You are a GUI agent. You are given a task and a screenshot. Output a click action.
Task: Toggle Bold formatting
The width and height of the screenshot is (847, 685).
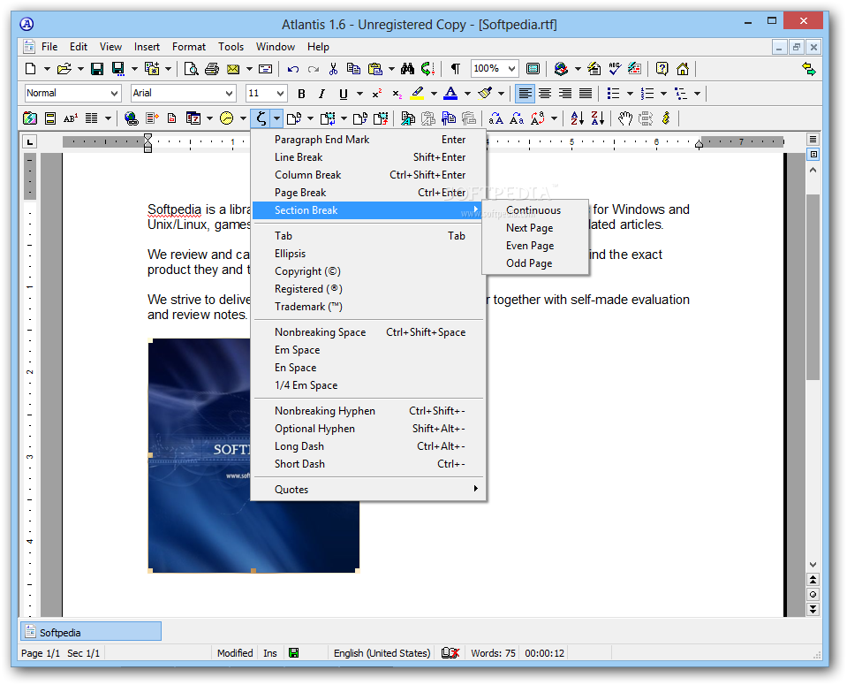301,94
